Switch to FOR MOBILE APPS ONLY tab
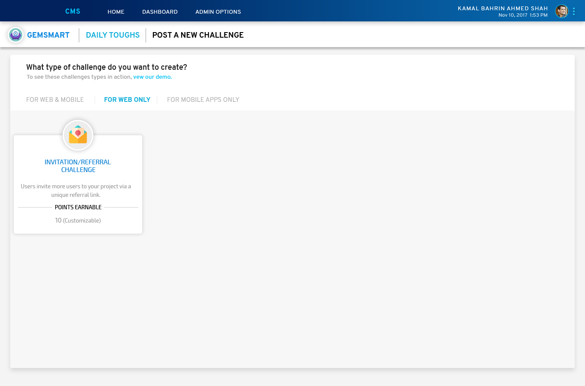Screen dimensions: 585x386 (x=203, y=100)
